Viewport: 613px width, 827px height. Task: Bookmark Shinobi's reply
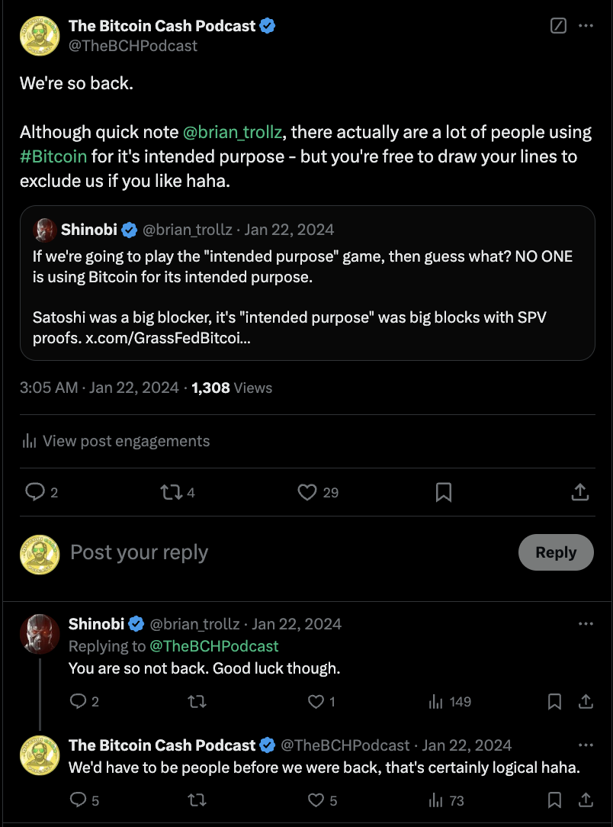coord(554,701)
